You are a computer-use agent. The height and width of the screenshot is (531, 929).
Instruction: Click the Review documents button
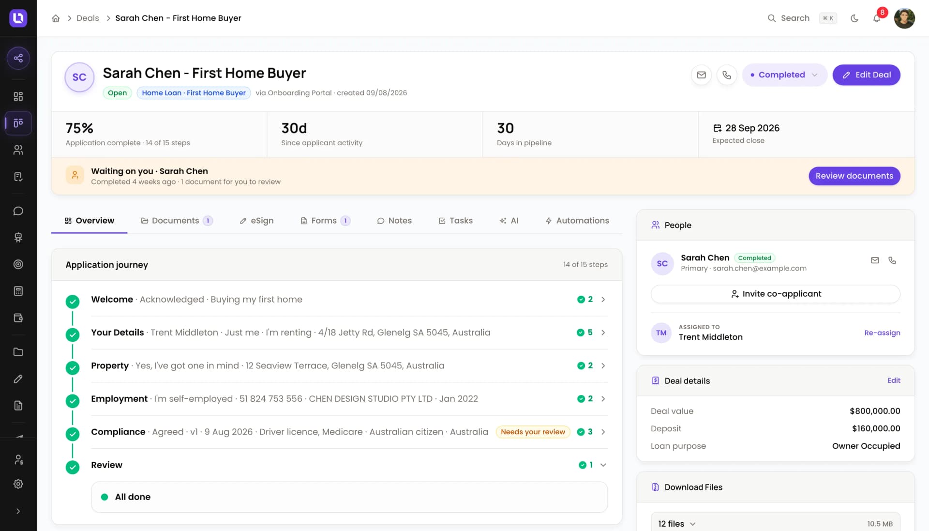pyautogui.click(x=854, y=176)
